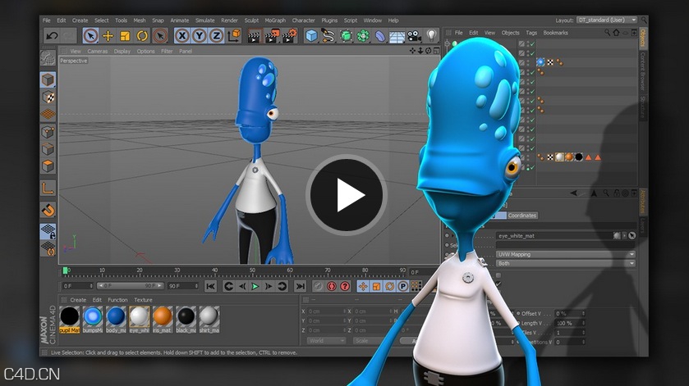Open the World coordinate dropdown
Screen dimensions: 689x386
pos(325,341)
